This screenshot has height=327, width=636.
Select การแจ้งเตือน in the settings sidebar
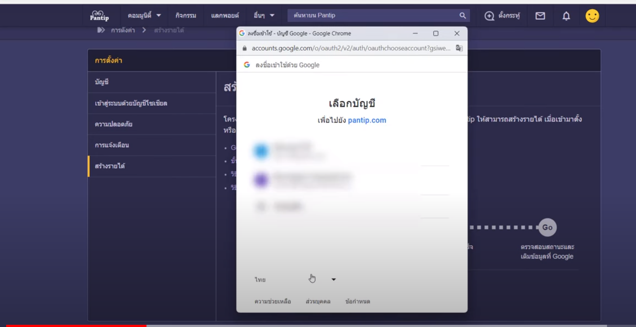[x=152, y=145]
